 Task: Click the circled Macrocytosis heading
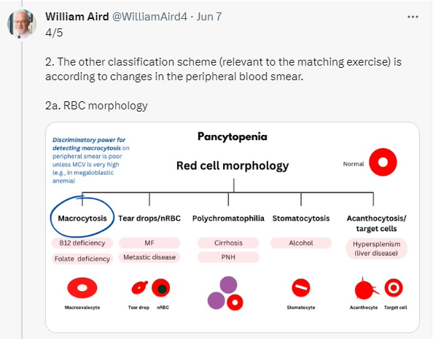(82, 218)
